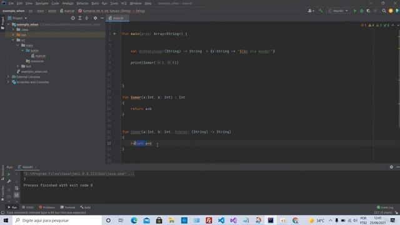Click exemplo_when in the navigation breadcrumb
Viewport: 400px width, 225px height.
pyautogui.click(x=14, y=11)
